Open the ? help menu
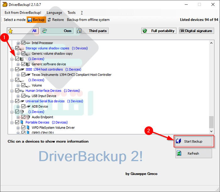The width and height of the screenshot is (220, 192). click(x=82, y=13)
